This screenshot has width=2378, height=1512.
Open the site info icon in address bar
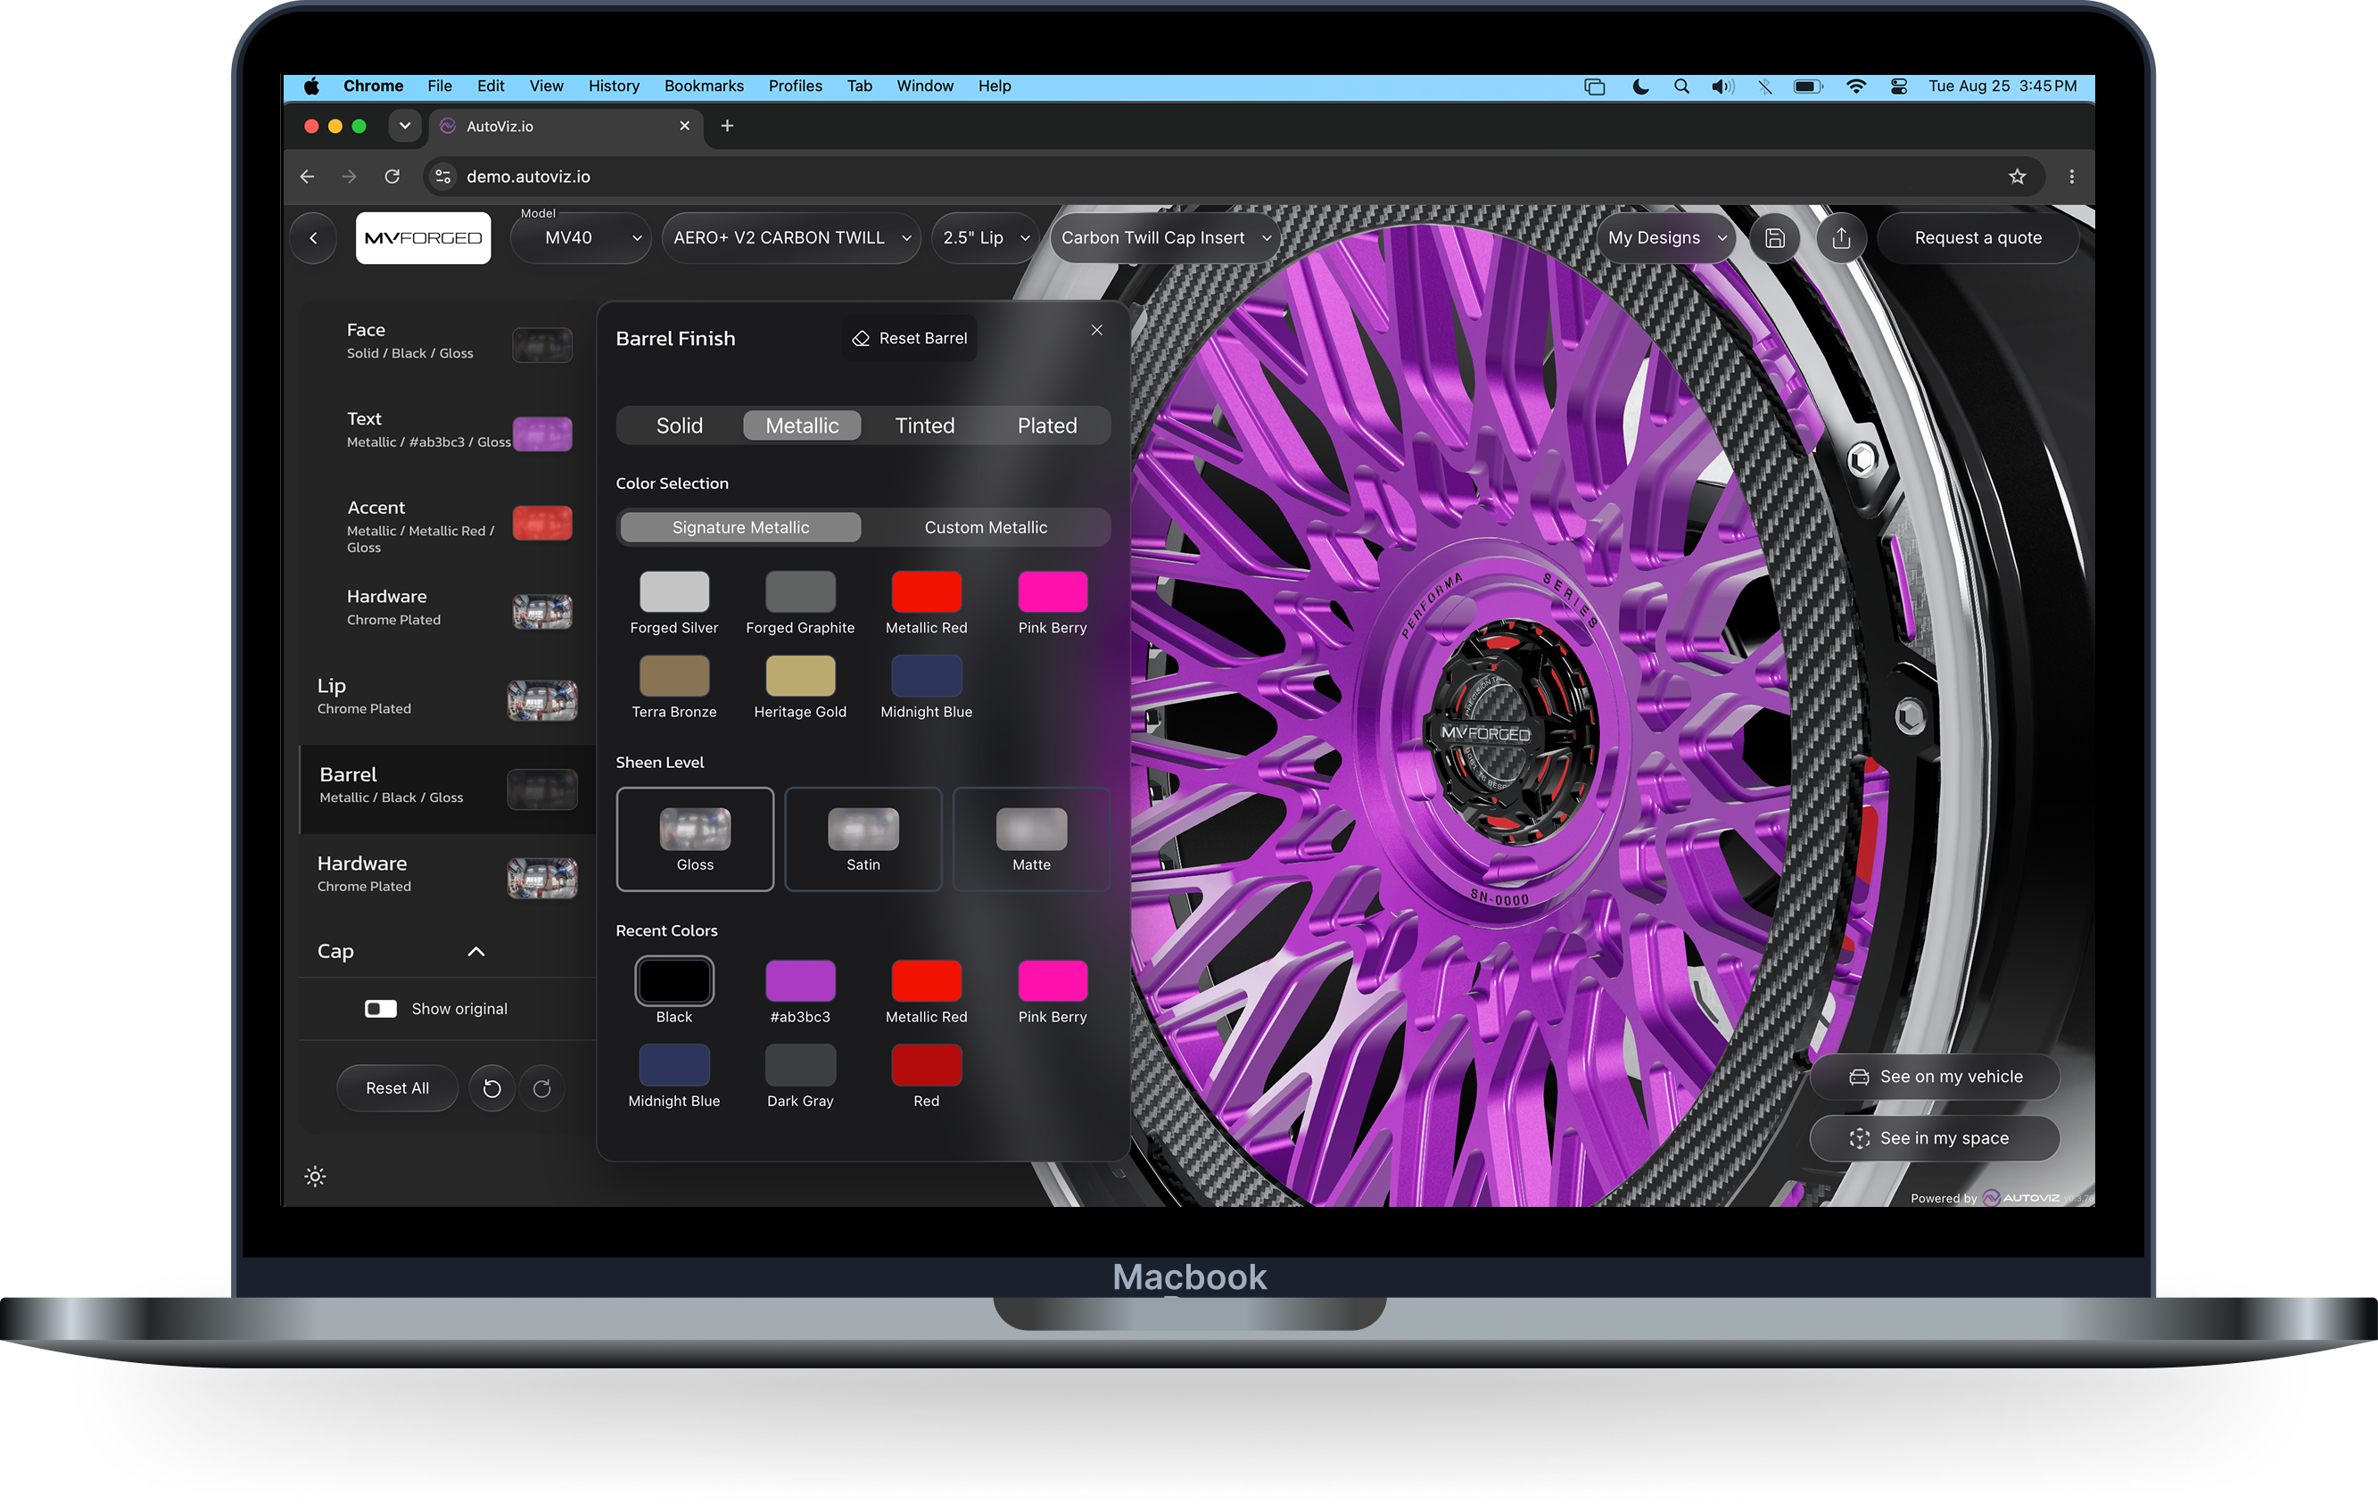pyautogui.click(x=443, y=177)
